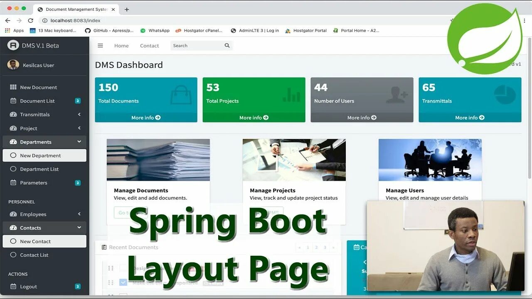Switch to the Contact navigation item
Viewport: 532px width, 299px height.
149,46
